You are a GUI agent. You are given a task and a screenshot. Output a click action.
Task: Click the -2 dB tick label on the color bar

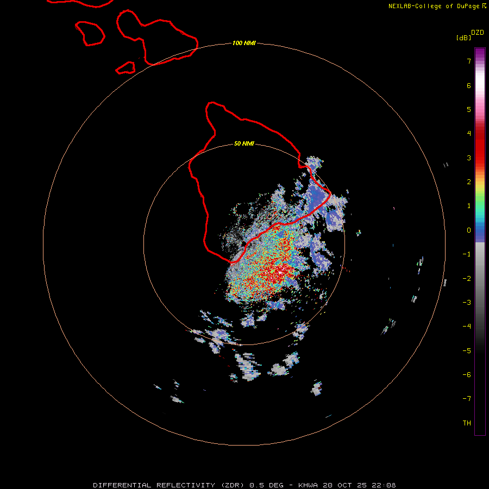click(467, 279)
